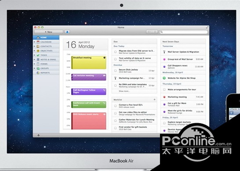The image size is (240, 171).
Task: Click the Reports pie chart icon
Action: click(38, 73)
